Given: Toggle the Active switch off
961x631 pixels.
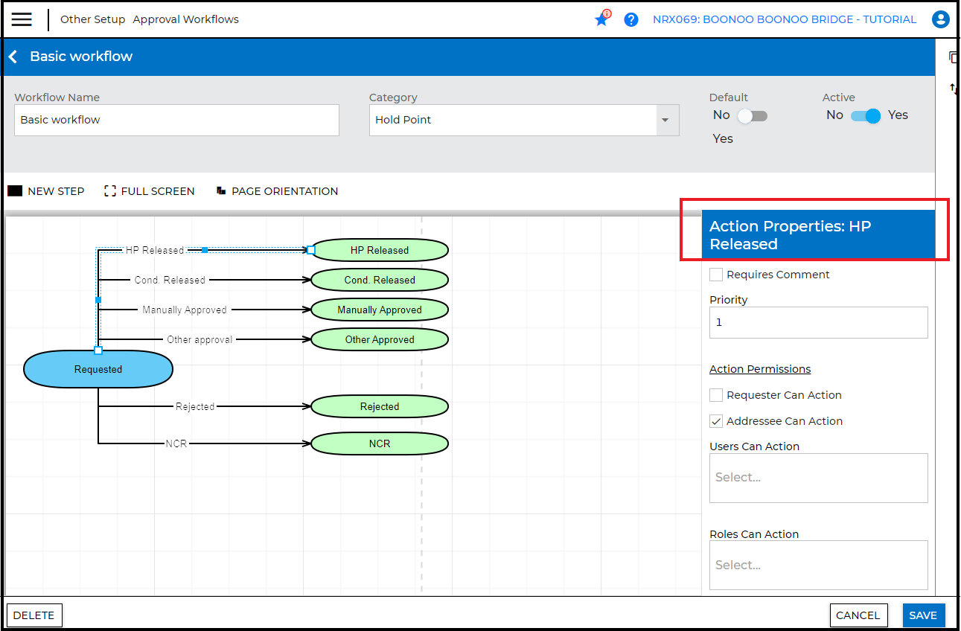Looking at the screenshot, I should coord(866,115).
